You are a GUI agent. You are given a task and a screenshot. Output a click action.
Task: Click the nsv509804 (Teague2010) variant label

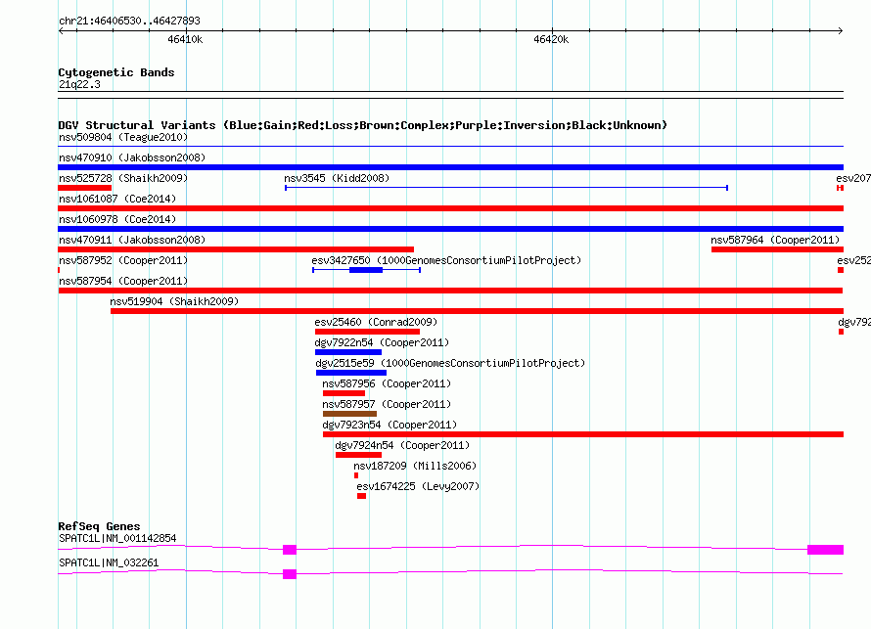click(x=123, y=137)
